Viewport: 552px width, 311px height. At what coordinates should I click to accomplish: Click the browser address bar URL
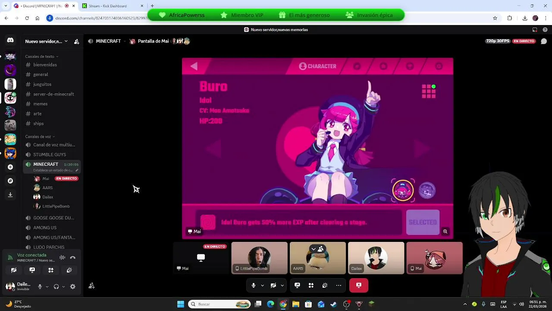coord(101,18)
